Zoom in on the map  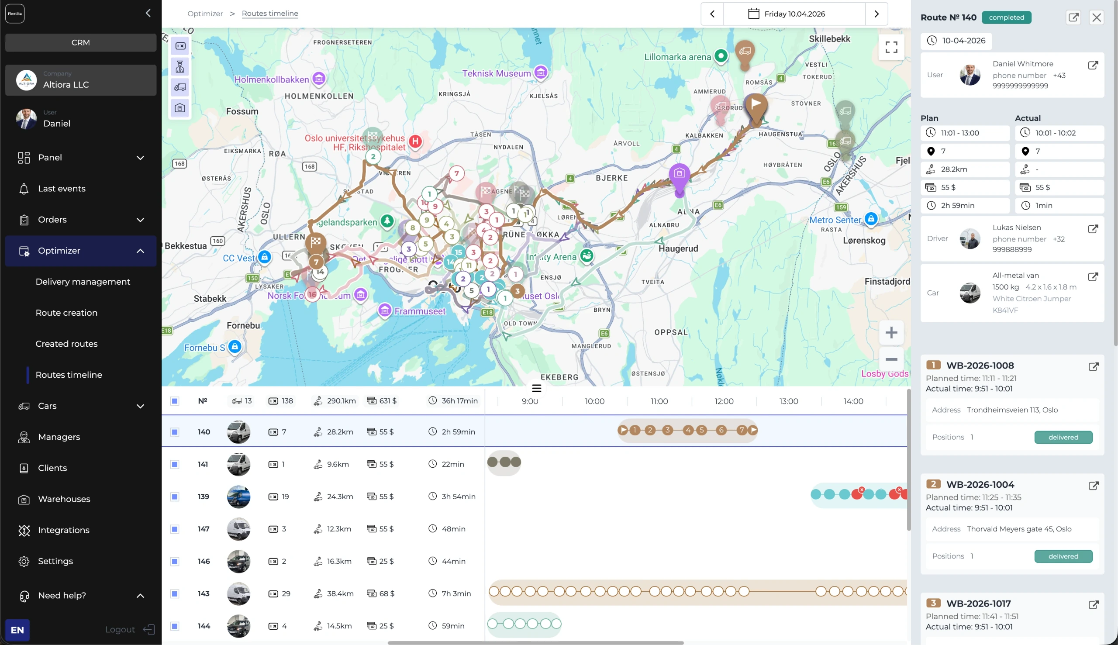pyautogui.click(x=891, y=333)
